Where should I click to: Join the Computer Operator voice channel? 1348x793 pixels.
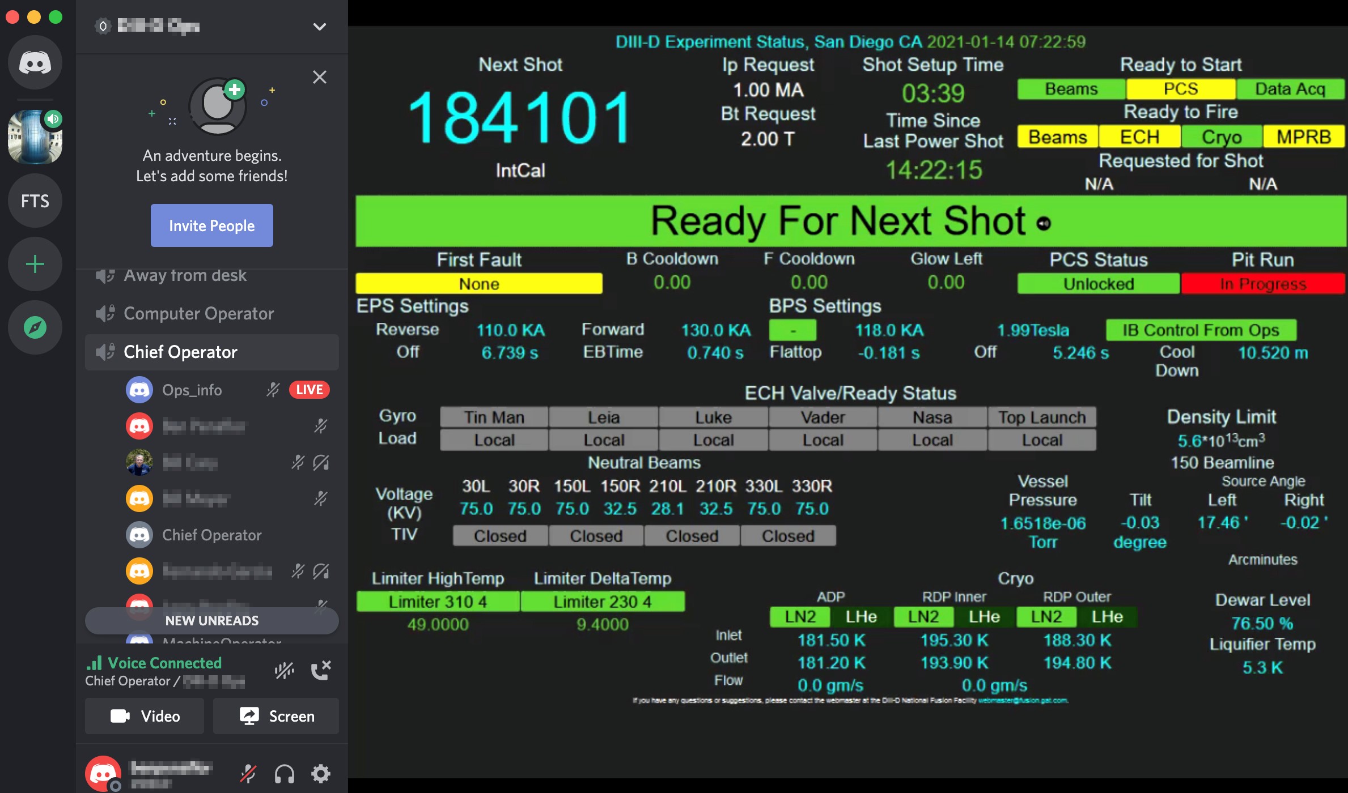[x=198, y=313]
